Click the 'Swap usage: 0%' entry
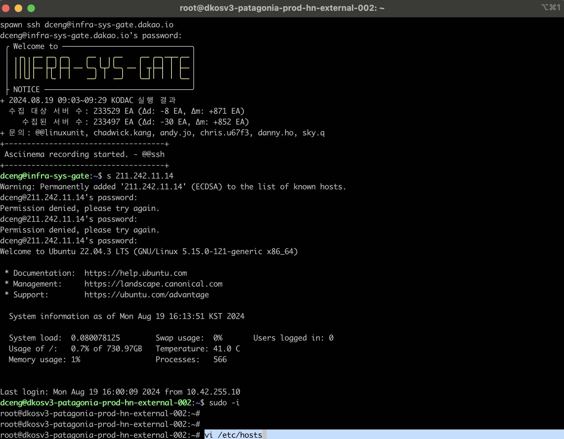The width and height of the screenshot is (564, 439). 189,338
